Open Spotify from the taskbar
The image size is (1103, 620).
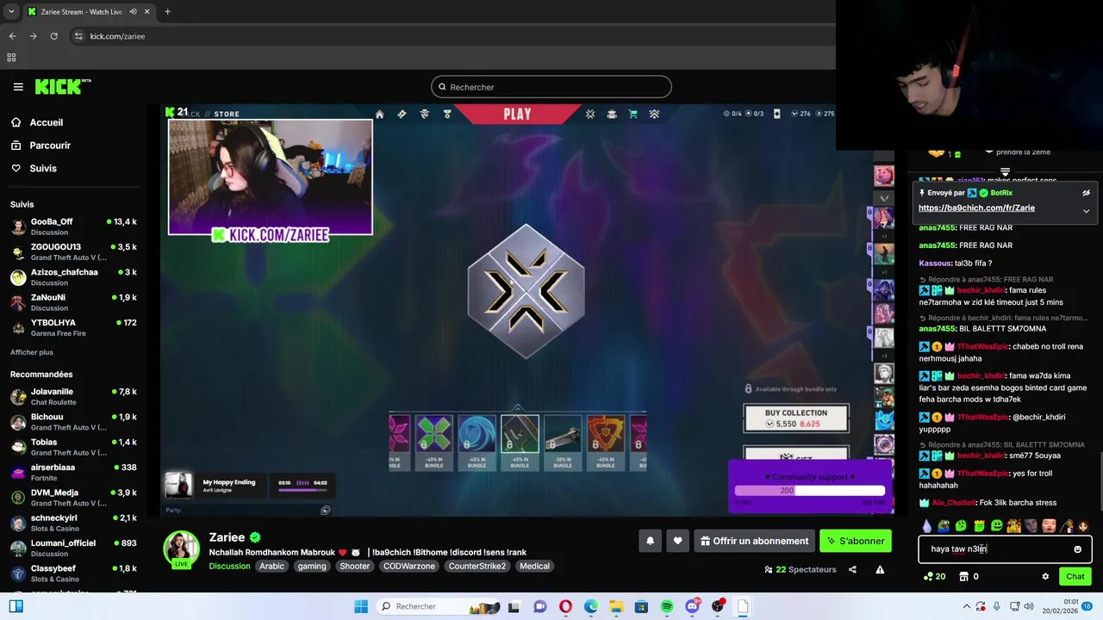[667, 606]
